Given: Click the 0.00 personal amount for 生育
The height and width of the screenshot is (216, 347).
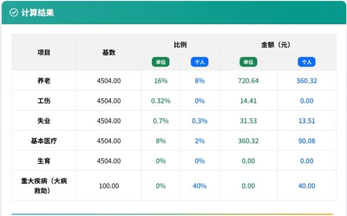Looking at the screenshot, I should coord(307,161).
